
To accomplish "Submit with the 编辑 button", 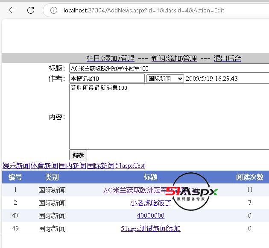I will [x=78, y=155].
